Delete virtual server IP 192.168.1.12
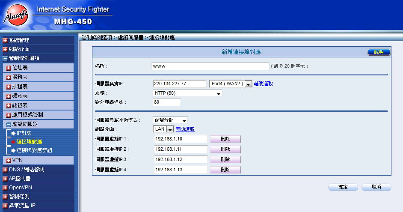403x212 pixels. click(x=225, y=159)
